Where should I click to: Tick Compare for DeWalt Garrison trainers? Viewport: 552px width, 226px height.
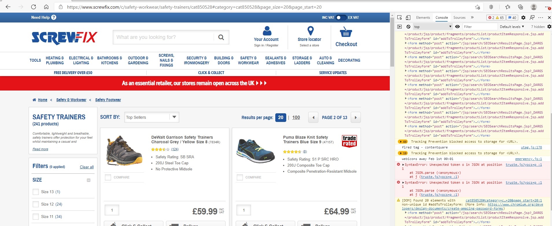point(108,177)
